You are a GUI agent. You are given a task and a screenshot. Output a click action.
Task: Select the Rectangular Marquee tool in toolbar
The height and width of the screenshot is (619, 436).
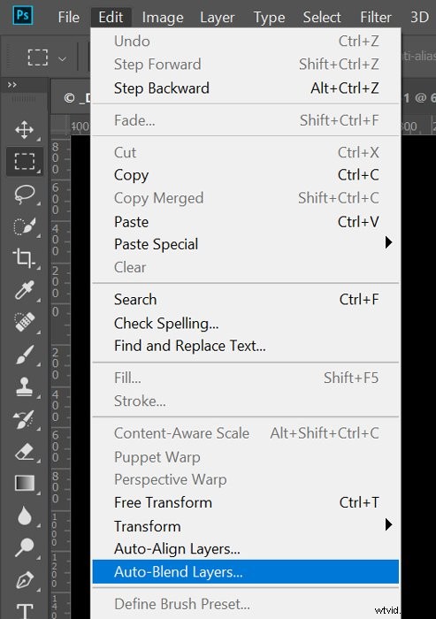25,162
